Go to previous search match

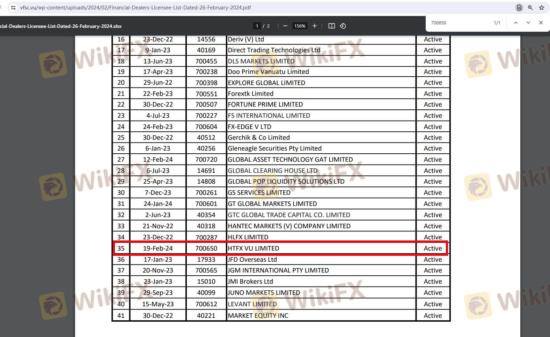click(515, 23)
